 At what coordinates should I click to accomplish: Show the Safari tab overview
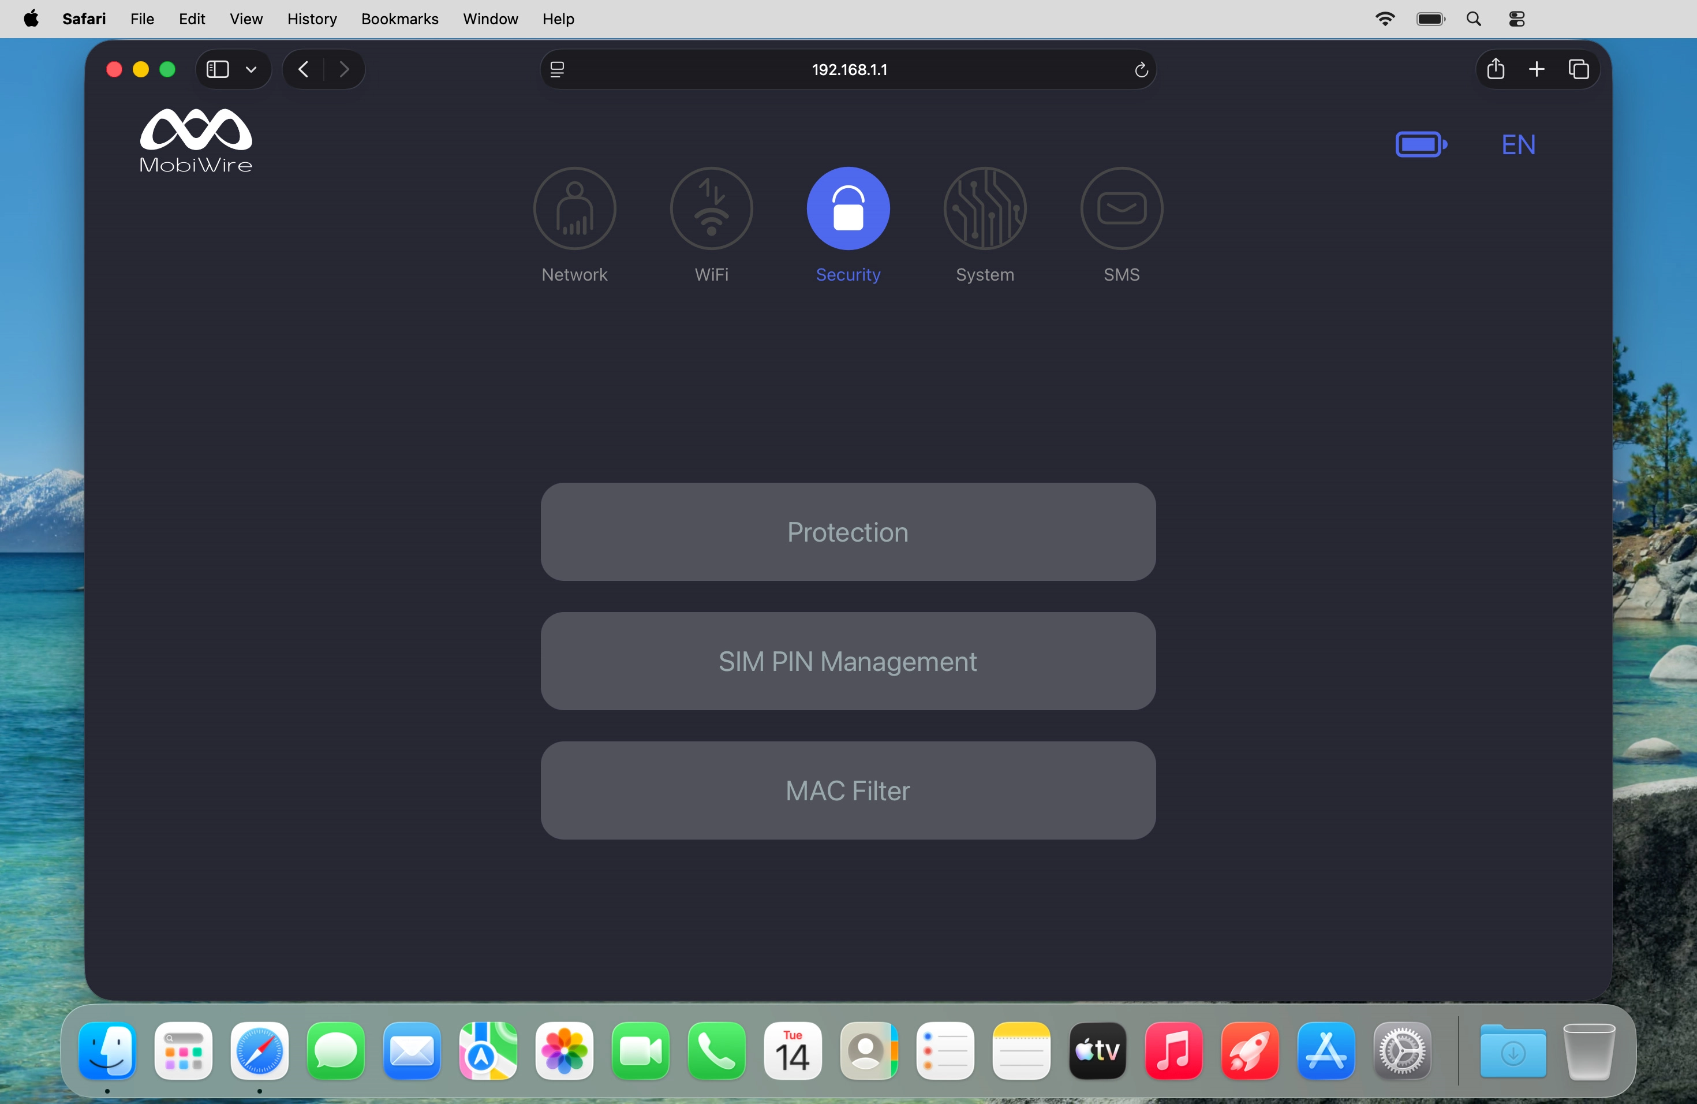[x=1579, y=69]
